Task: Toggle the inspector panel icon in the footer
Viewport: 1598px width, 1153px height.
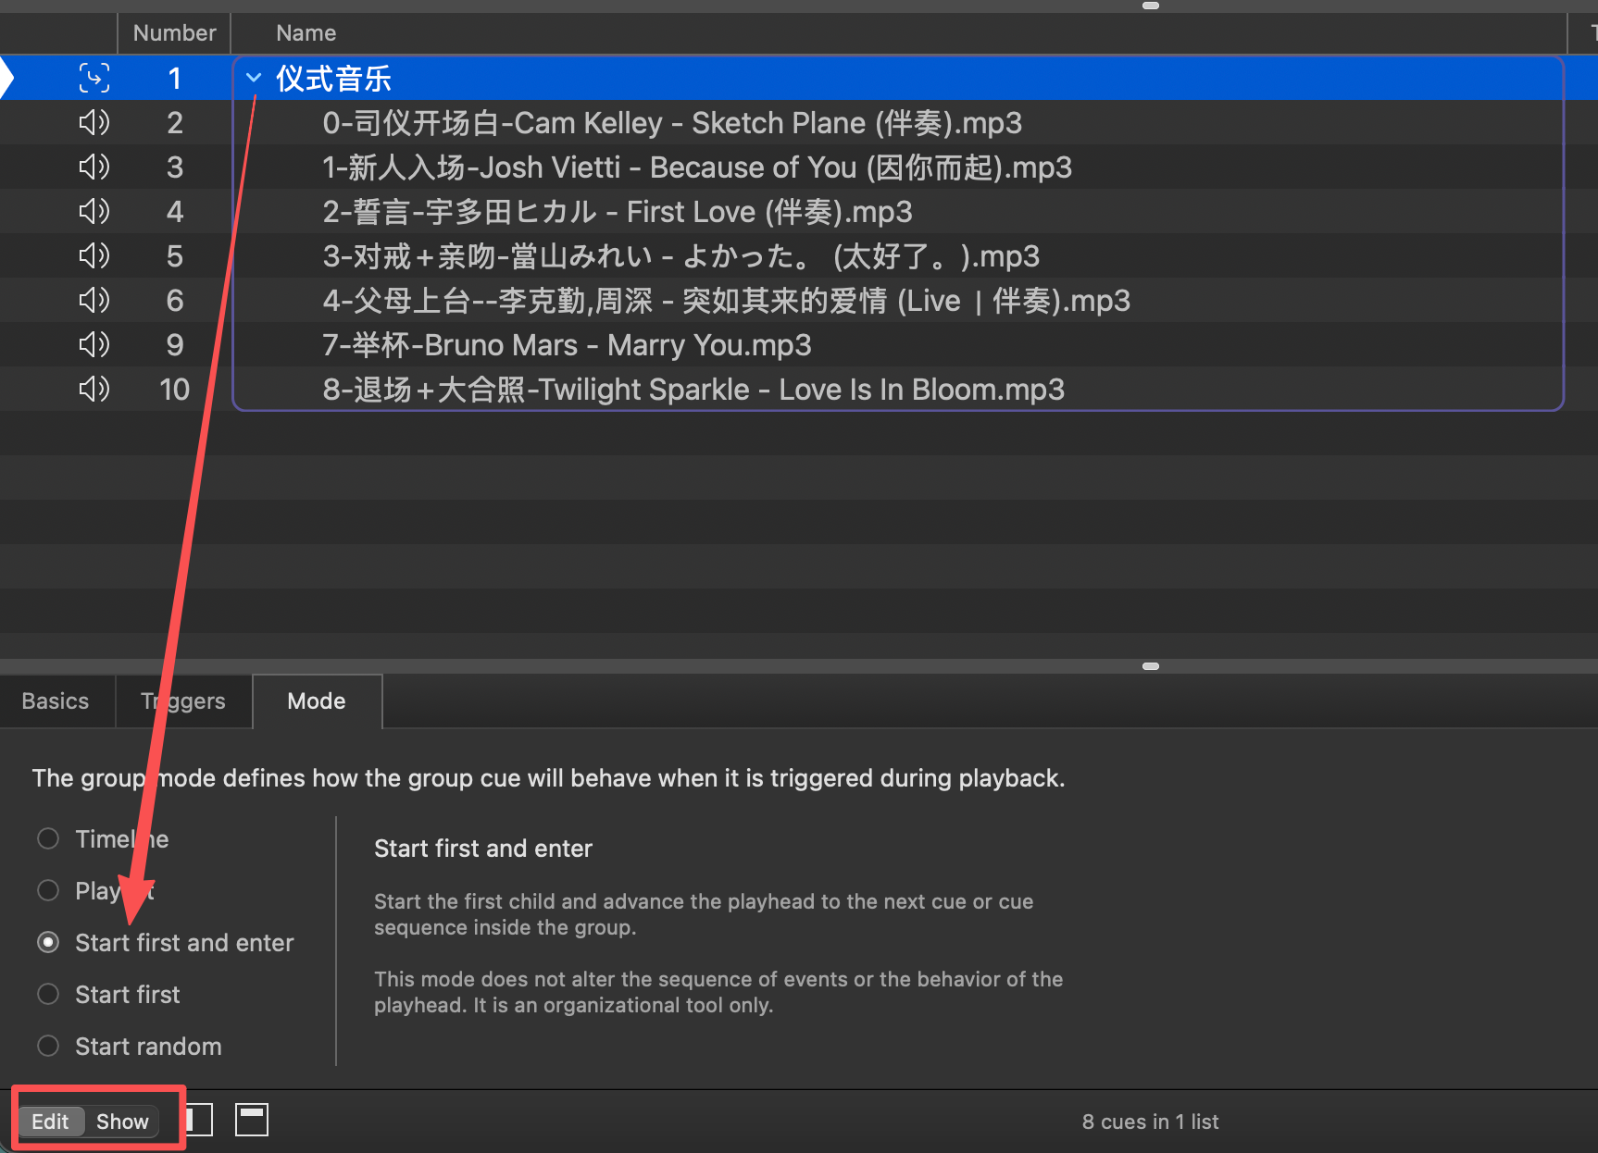Action: point(252,1120)
